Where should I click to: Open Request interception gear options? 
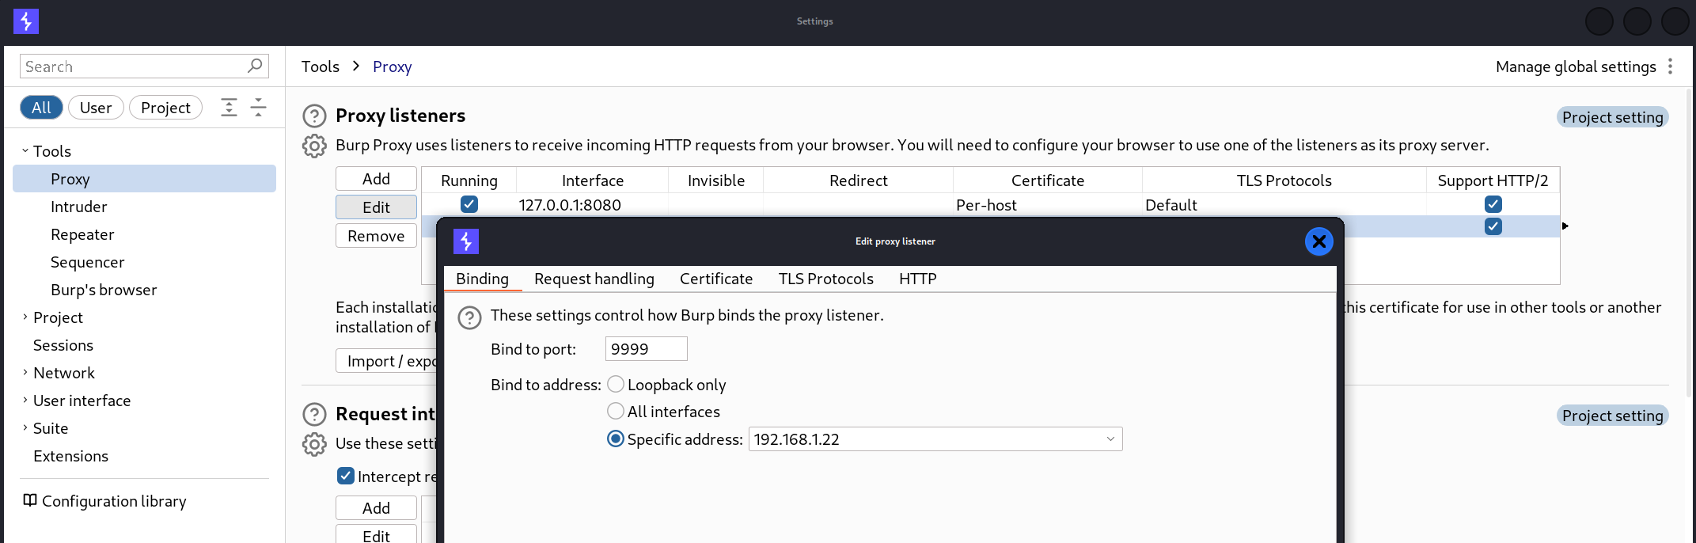click(314, 444)
